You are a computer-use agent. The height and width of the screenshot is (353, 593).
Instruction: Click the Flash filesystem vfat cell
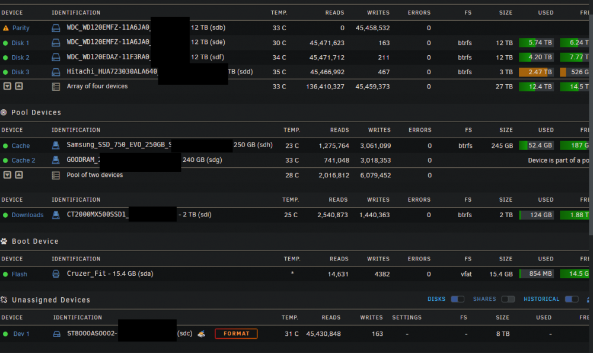click(x=466, y=274)
